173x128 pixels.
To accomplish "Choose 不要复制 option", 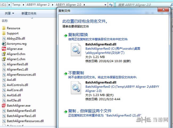I will point(76,73).
